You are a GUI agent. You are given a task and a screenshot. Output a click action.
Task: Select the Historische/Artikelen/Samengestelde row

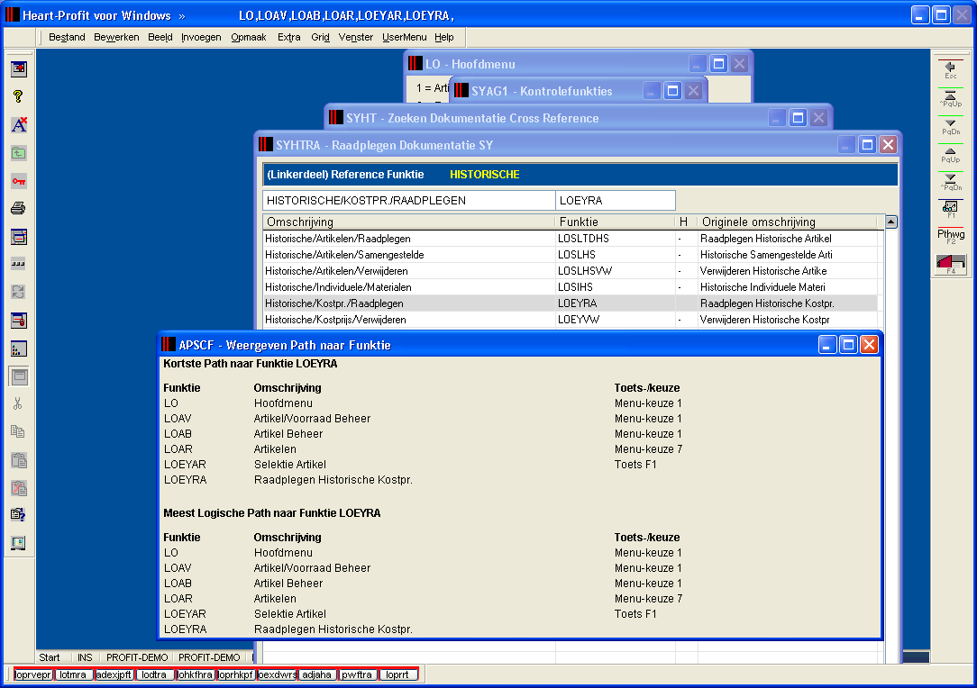click(571, 255)
